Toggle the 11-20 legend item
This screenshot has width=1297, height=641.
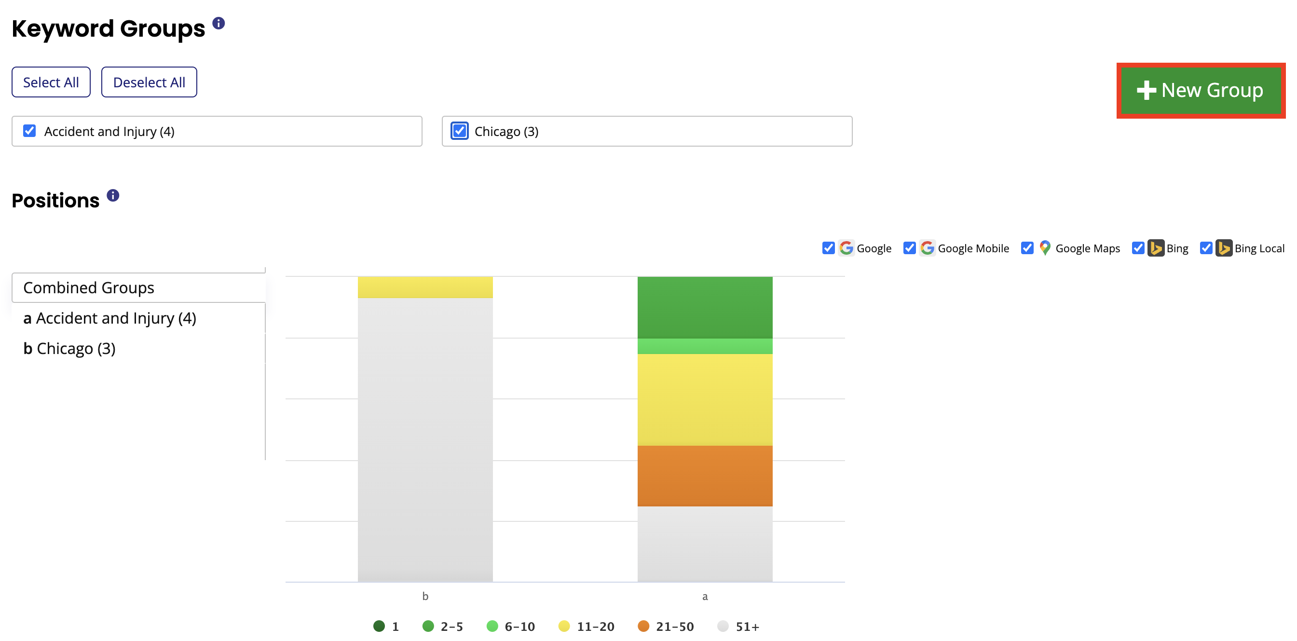(x=587, y=627)
